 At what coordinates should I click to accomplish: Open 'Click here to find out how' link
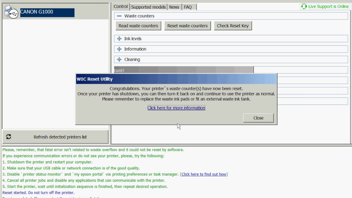(x=204, y=174)
